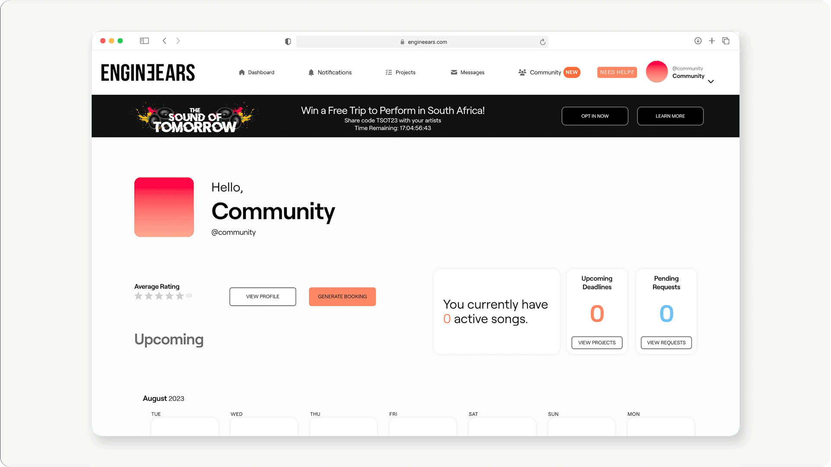Click the View Projects link in deadlines

596,342
